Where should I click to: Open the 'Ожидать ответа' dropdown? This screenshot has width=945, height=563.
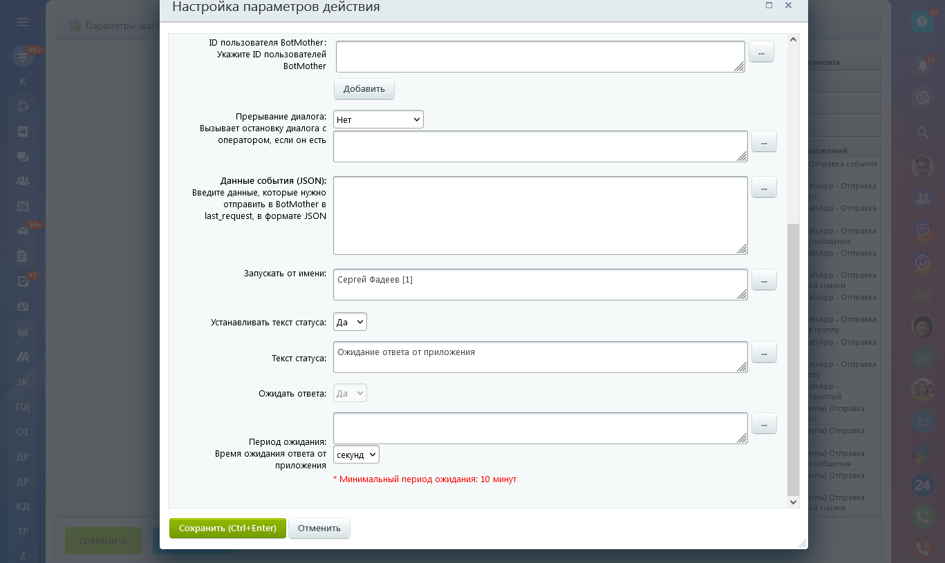pos(350,393)
